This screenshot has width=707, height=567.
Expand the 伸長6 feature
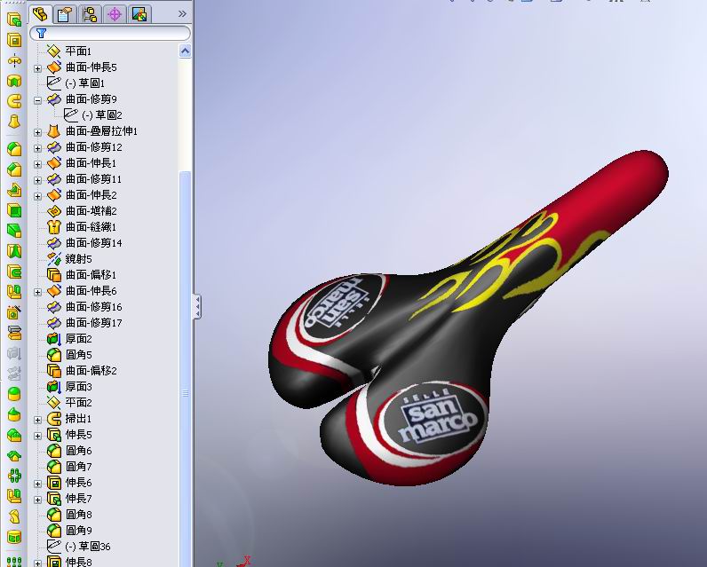point(38,484)
